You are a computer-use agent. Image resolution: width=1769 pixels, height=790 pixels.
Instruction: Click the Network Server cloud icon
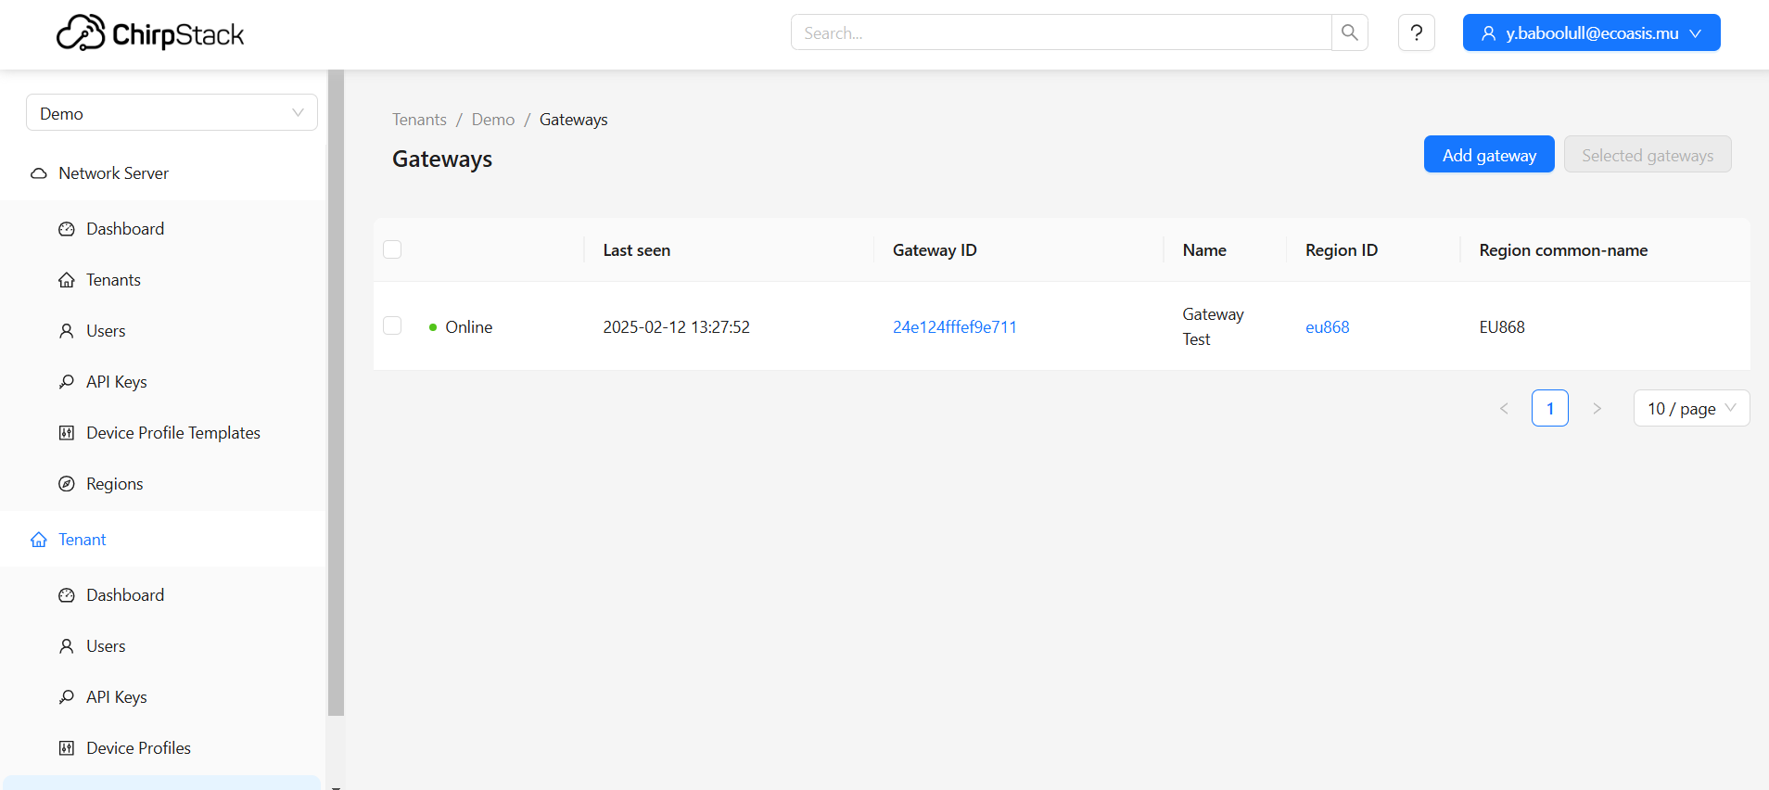click(x=39, y=173)
